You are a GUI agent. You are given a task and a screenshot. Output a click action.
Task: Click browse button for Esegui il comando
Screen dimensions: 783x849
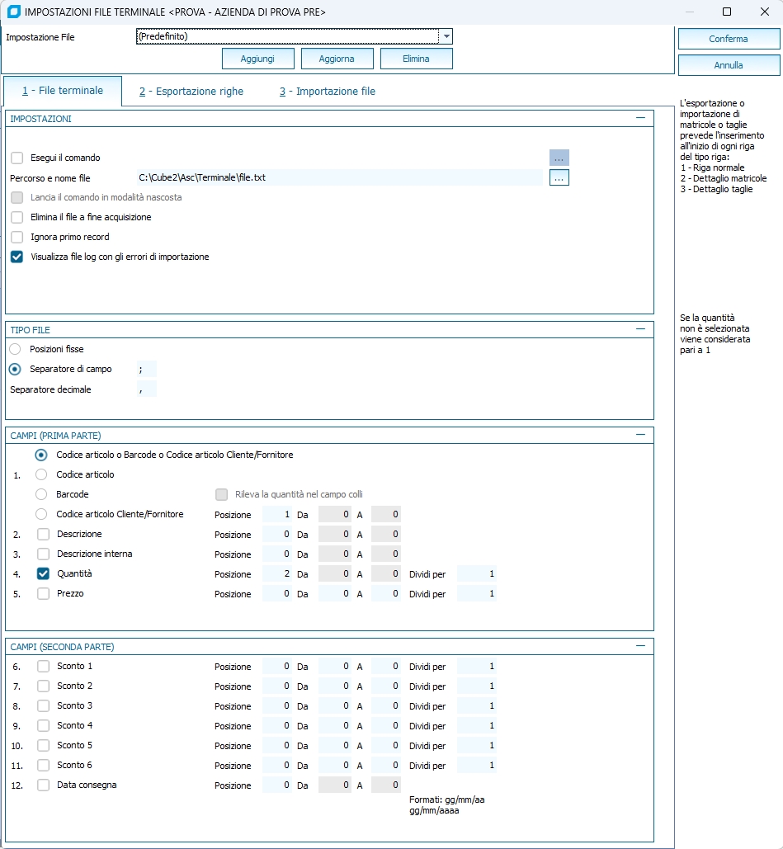pos(559,158)
